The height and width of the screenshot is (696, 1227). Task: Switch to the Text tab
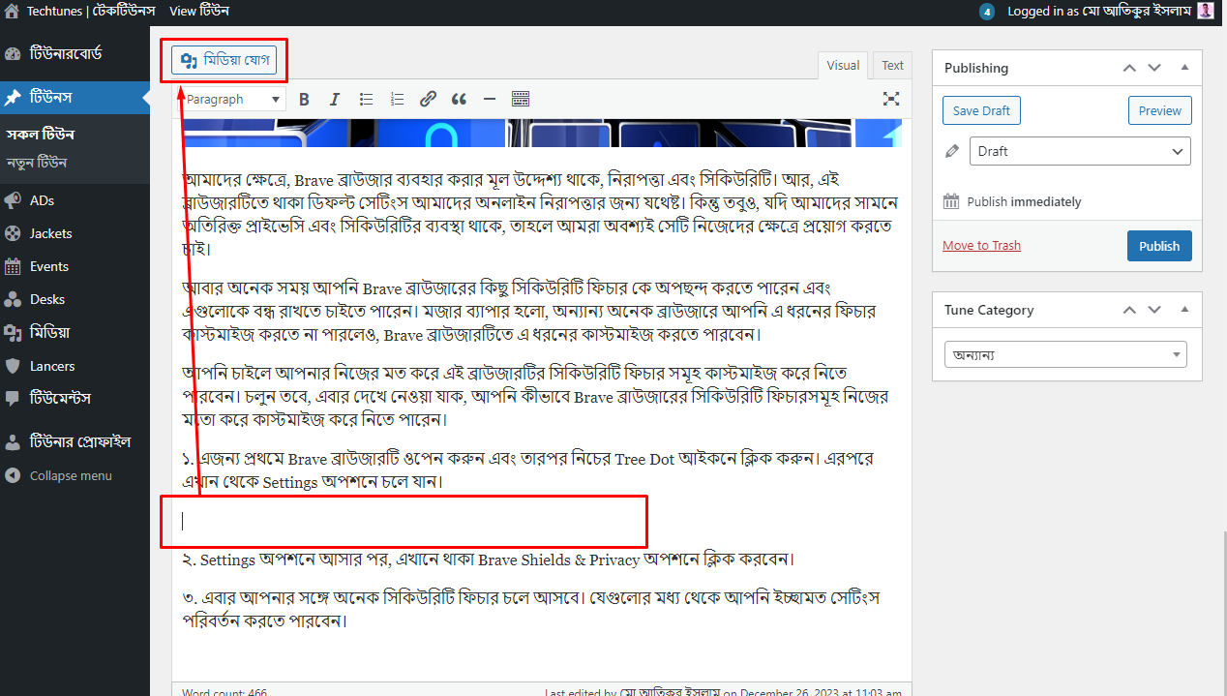(891, 65)
